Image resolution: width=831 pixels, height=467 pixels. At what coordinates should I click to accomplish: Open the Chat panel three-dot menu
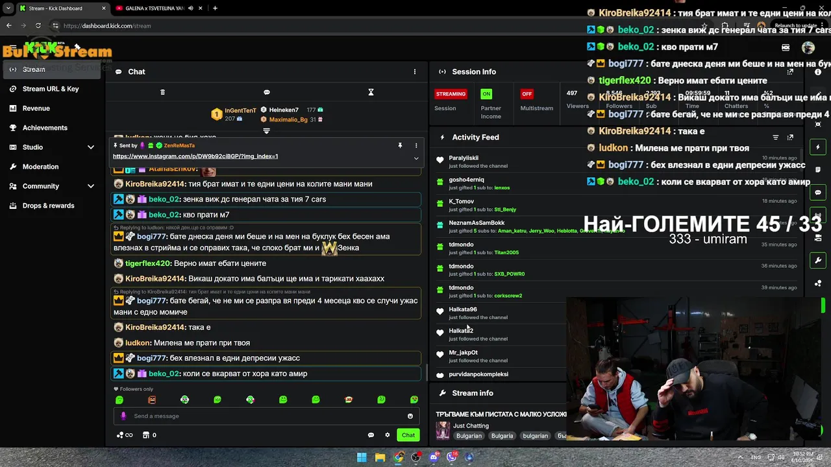click(415, 72)
